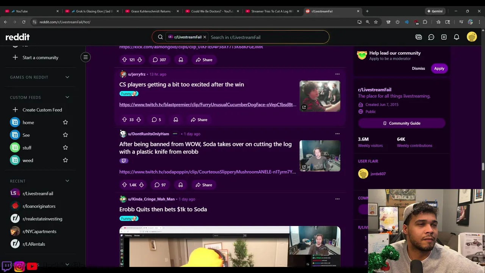Open the user avatar menu
Viewport: 485px width, 273px height.
[472, 37]
